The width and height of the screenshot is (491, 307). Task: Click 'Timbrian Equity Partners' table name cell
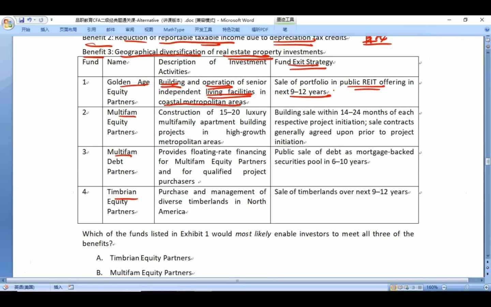coord(129,205)
